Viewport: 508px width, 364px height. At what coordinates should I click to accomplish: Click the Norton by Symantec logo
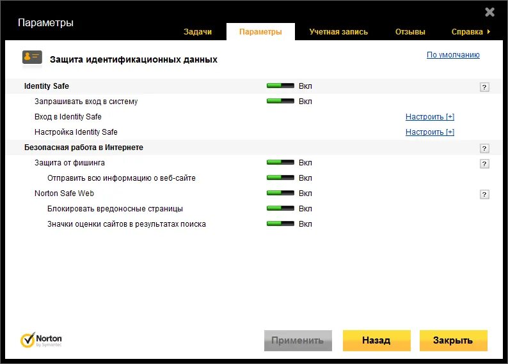point(41,340)
